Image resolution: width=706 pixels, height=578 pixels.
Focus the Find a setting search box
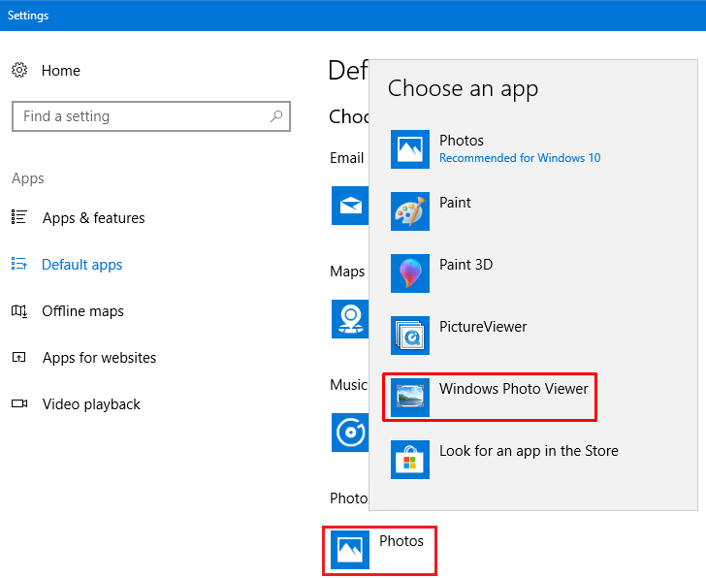point(151,116)
